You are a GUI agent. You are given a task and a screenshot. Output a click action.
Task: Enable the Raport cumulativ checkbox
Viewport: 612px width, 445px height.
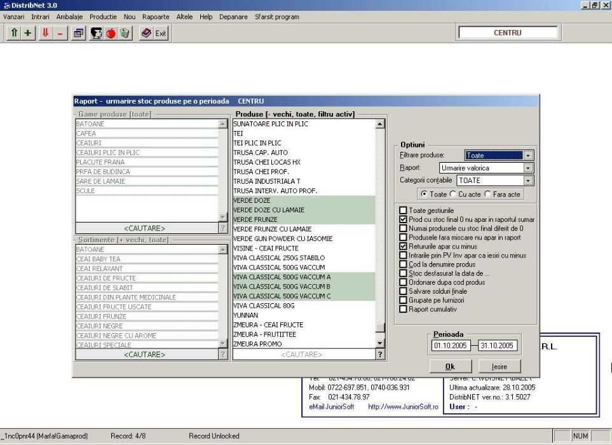[403, 309]
